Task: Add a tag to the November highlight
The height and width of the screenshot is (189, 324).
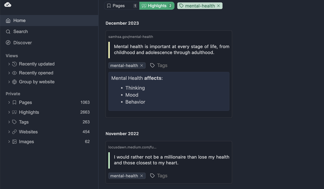Action: click(x=158, y=175)
